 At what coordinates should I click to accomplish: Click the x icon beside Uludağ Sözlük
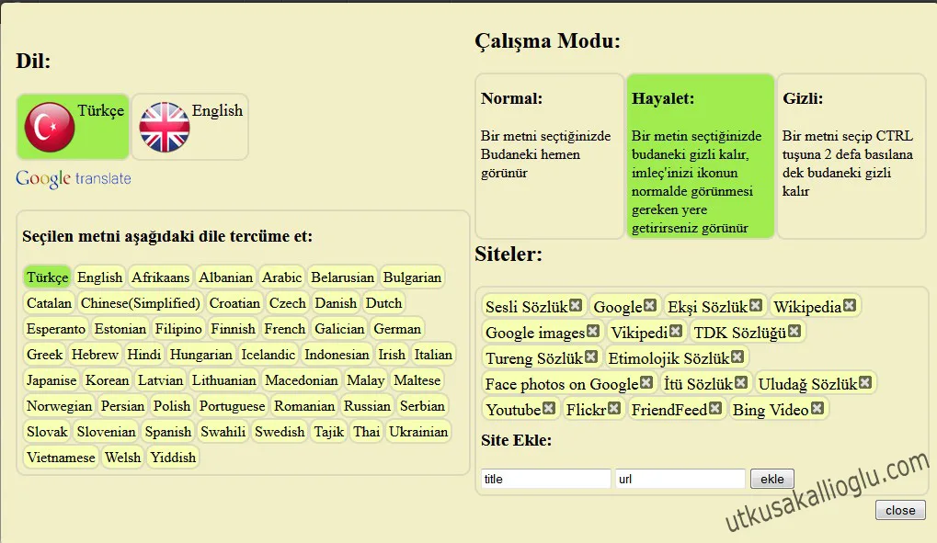pyautogui.click(x=865, y=382)
